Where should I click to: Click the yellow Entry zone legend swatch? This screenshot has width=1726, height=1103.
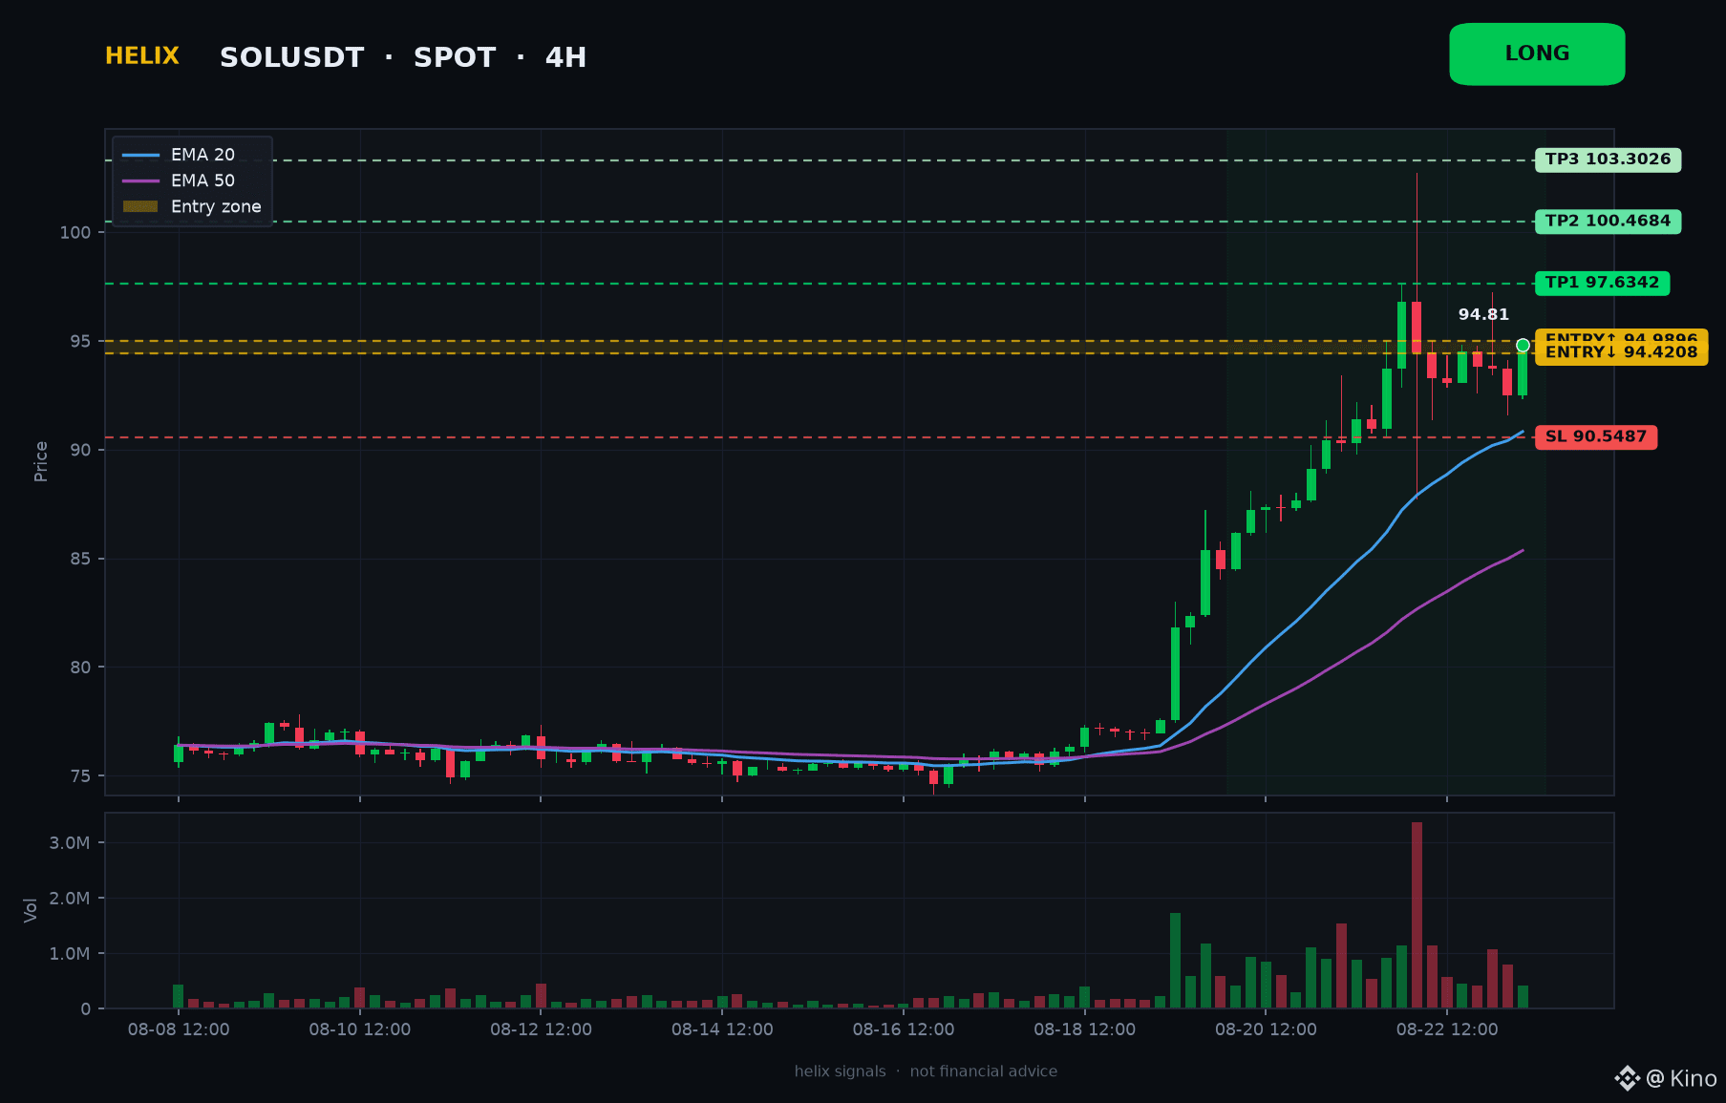[x=140, y=206]
